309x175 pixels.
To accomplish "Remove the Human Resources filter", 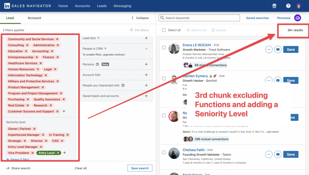I will (38, 69).
